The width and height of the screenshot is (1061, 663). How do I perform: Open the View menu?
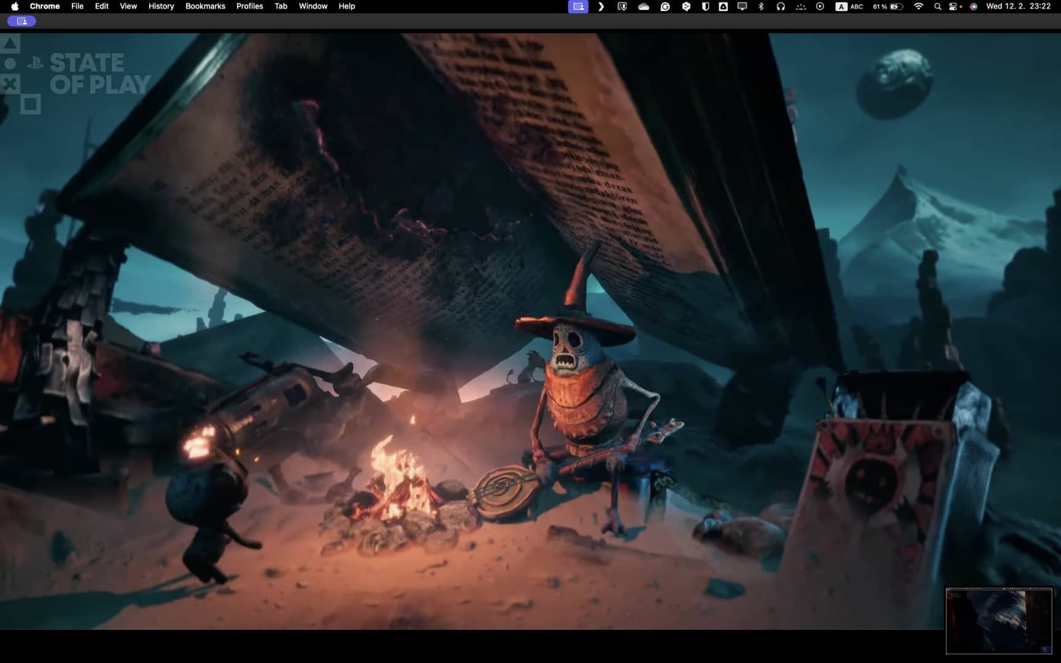tap(128, 6)
